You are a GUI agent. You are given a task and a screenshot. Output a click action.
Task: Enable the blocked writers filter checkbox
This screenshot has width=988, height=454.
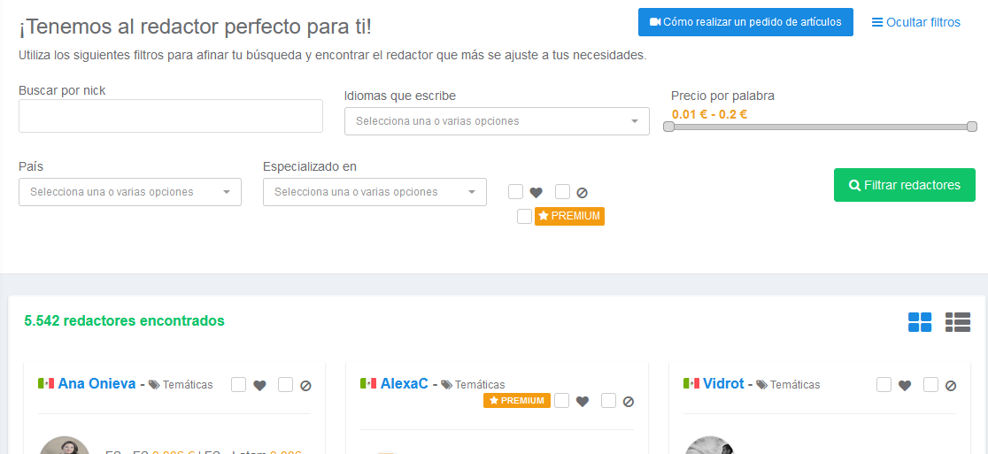(563, 191)
